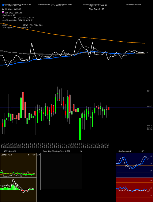Click the 'ADX: 17.8' value in ADX panel
This screenshot has height=202, width=153.
6,155
